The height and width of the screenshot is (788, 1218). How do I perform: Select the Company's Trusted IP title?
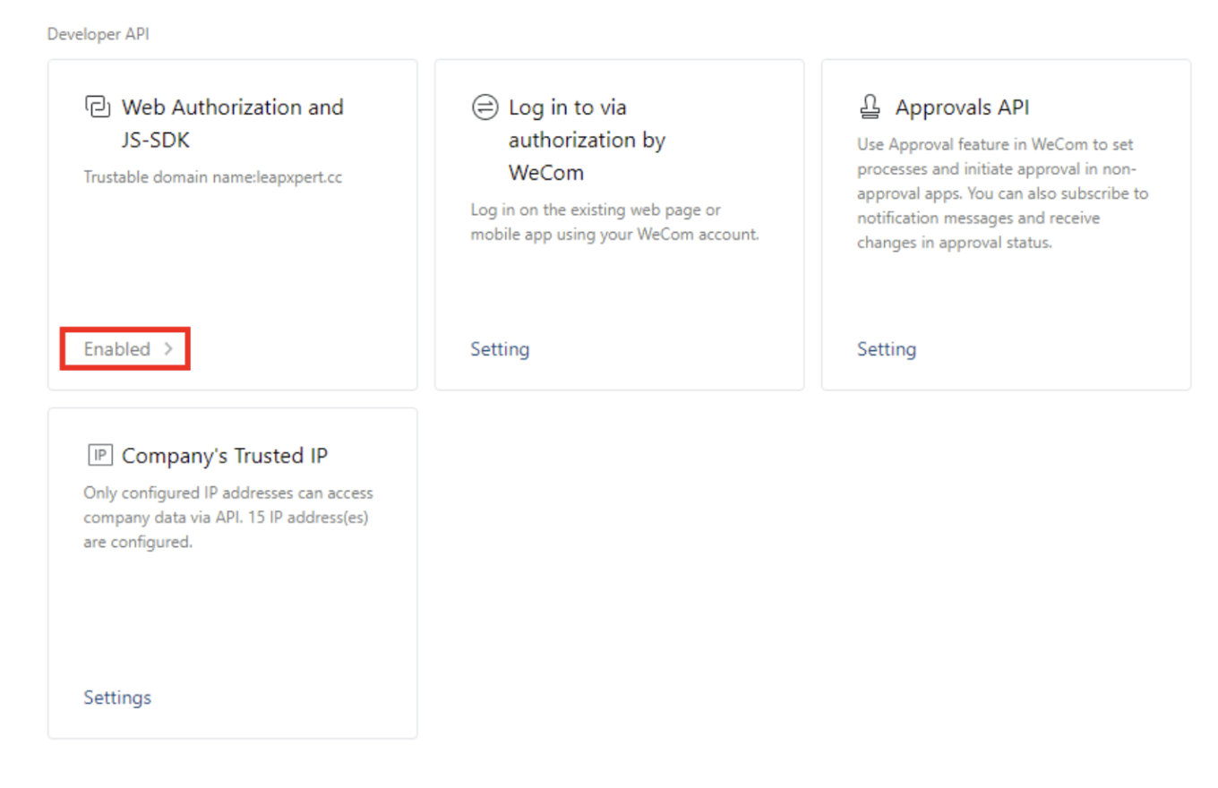pyautogui.click(x=225, y=456)
